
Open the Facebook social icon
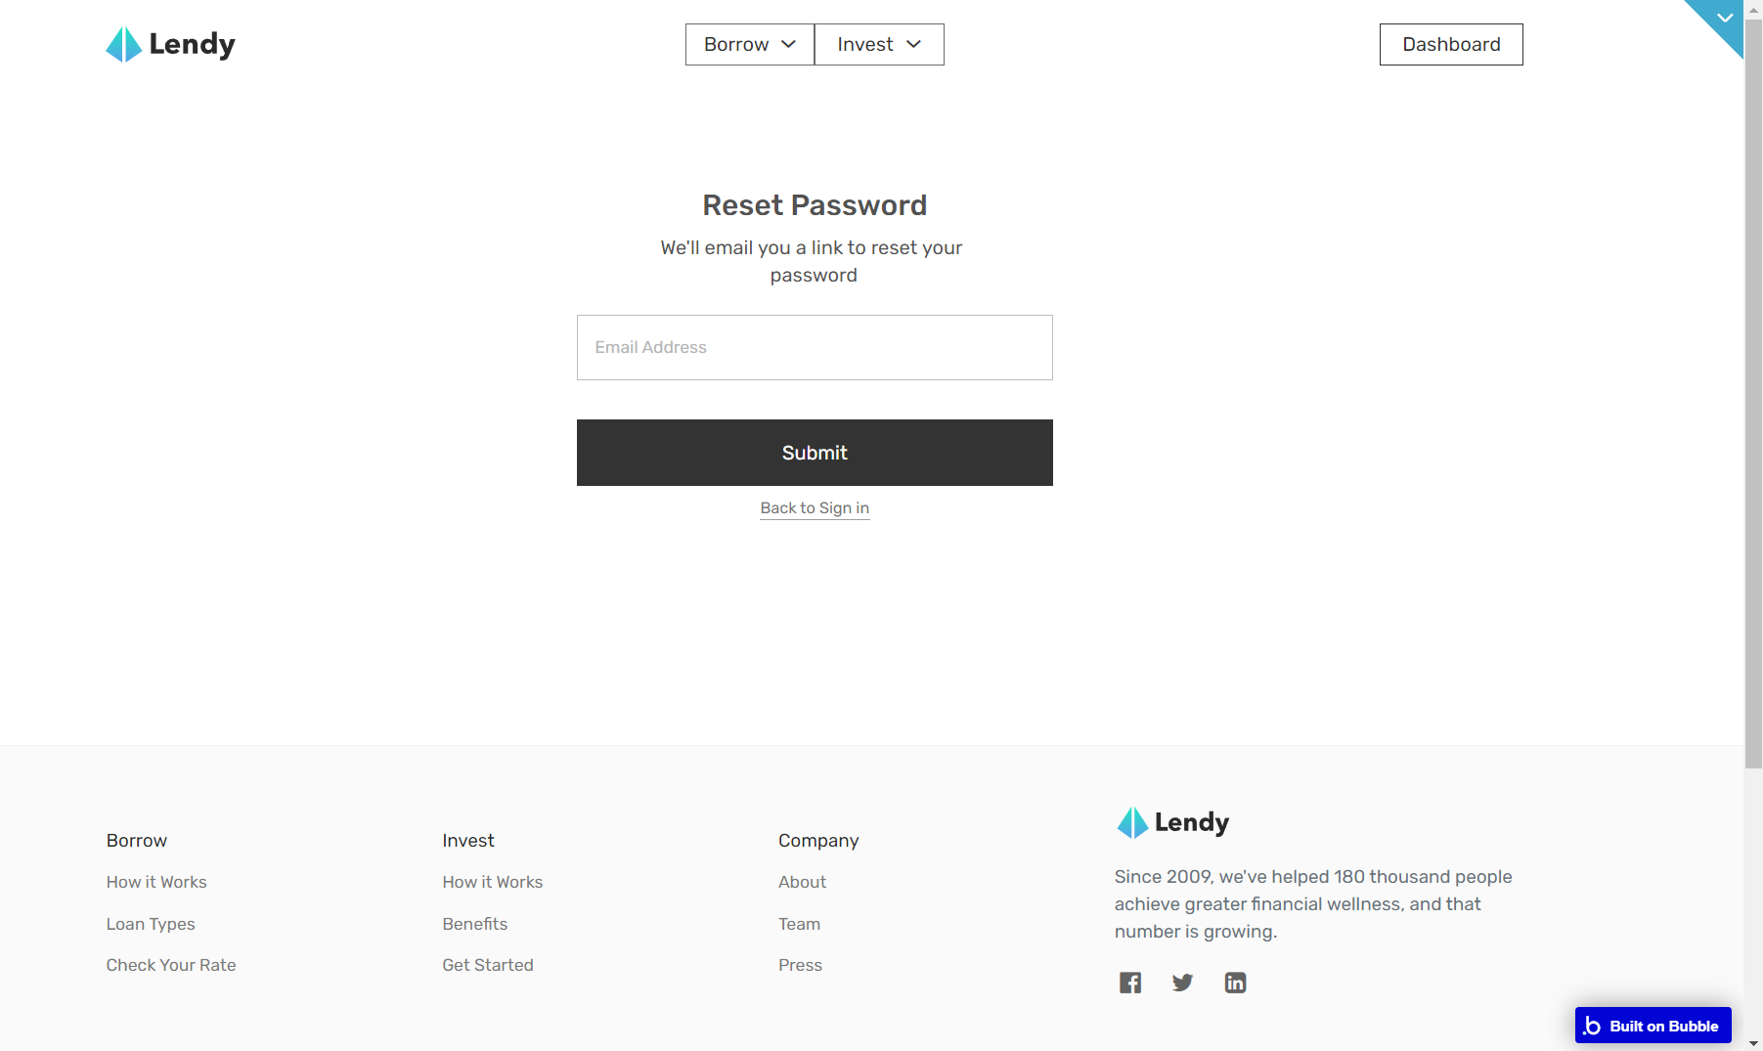tap(1130, 983)
